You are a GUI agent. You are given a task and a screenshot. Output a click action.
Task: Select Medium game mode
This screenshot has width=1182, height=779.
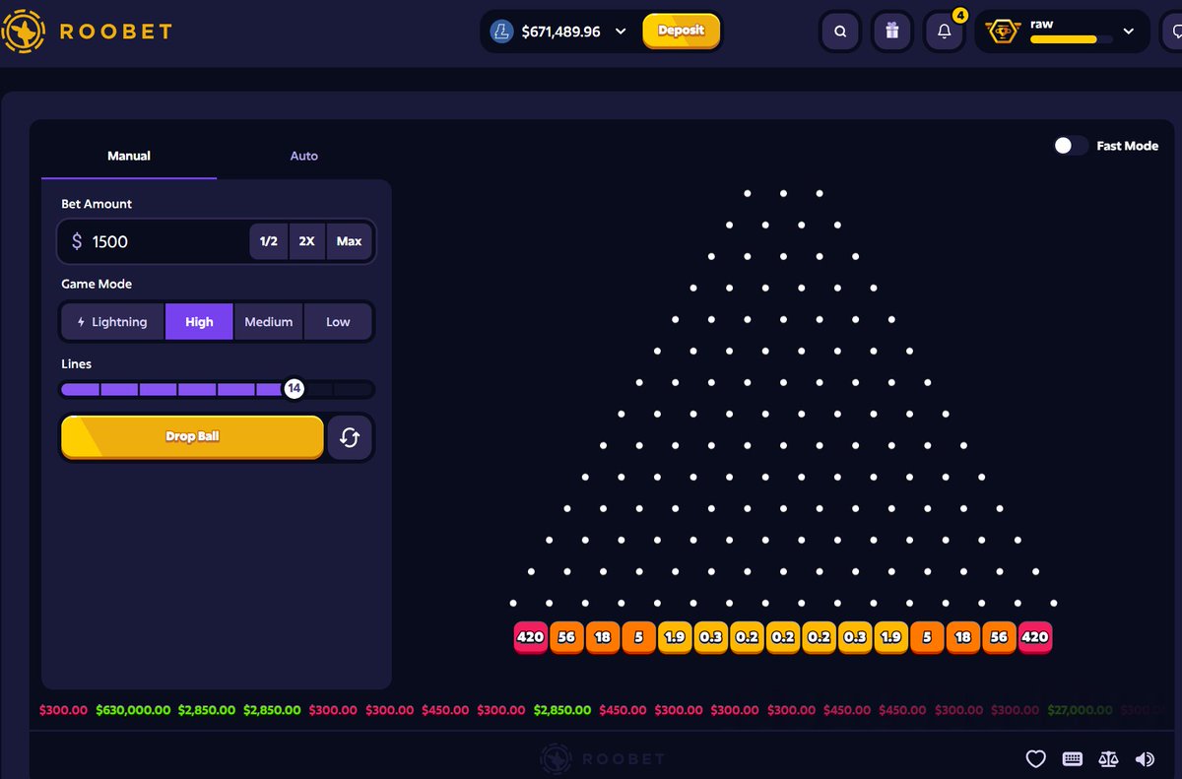coord(269,322)
